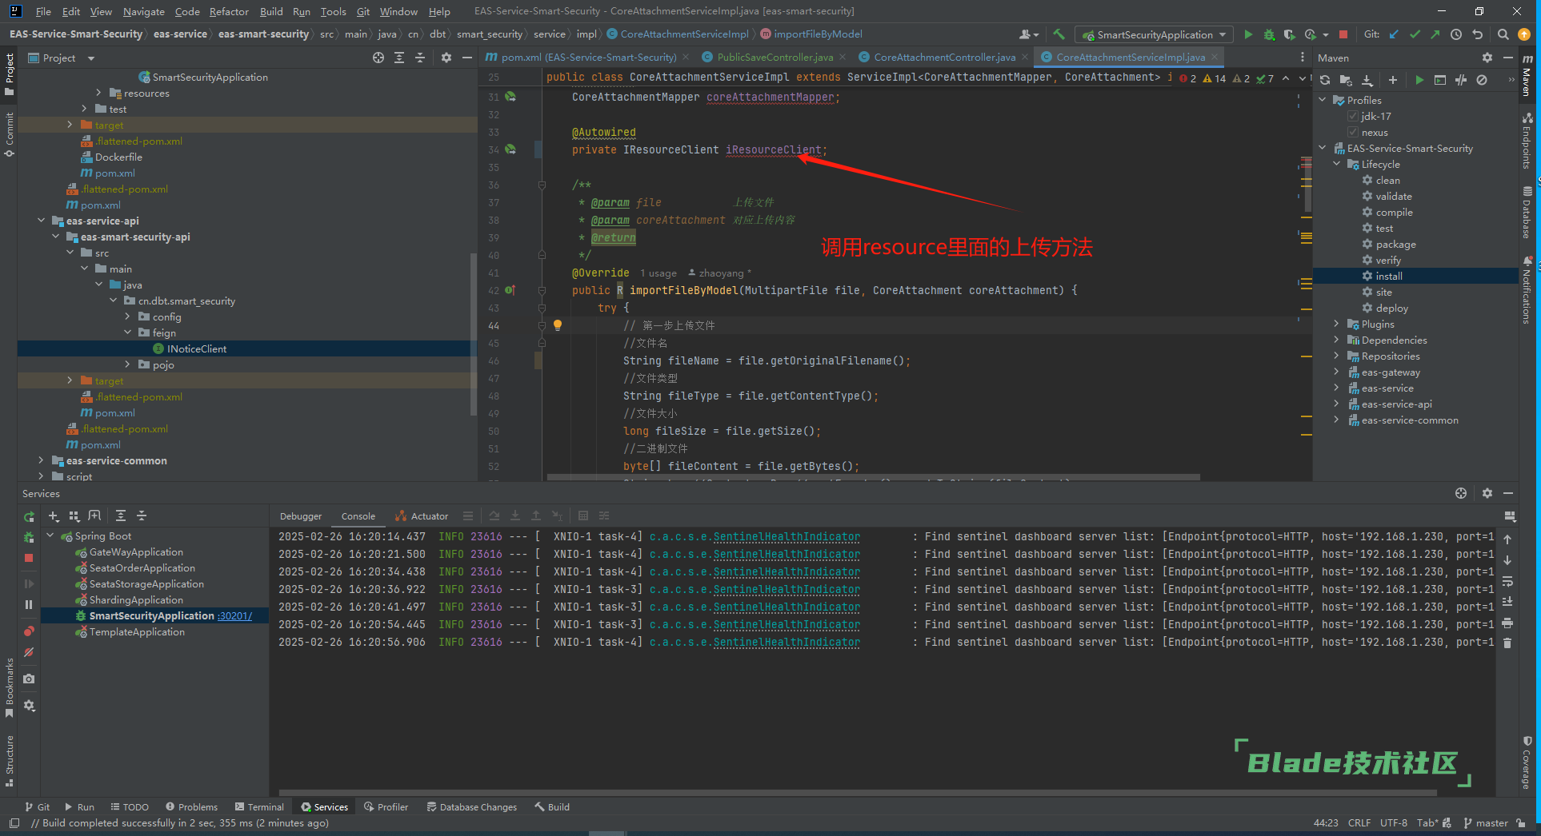
Task: Click the Debug bug icon in the top toolbar
Action: click(x=1269, y=34)
